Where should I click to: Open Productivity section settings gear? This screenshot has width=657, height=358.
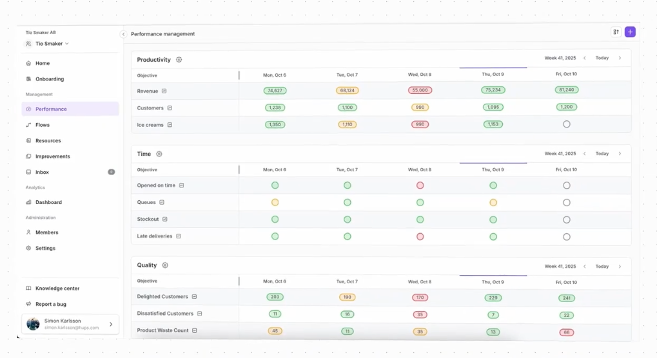pyautogui.click(x=179, y=60)
